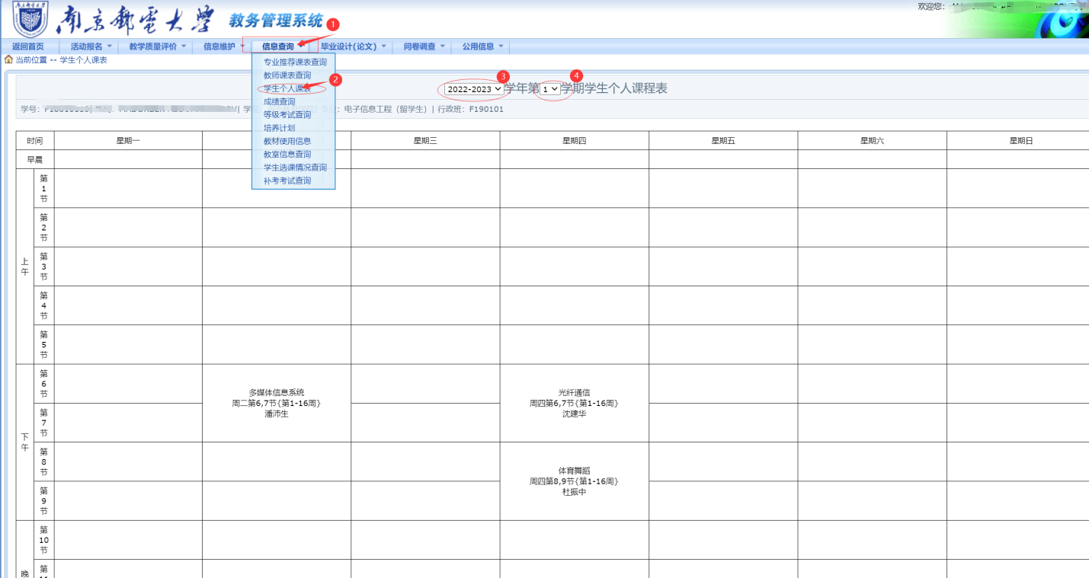Expand the 信息维护 menu
Image resolution: width=1089 pixels, height=578 pixels.
[x=223, y=46]
